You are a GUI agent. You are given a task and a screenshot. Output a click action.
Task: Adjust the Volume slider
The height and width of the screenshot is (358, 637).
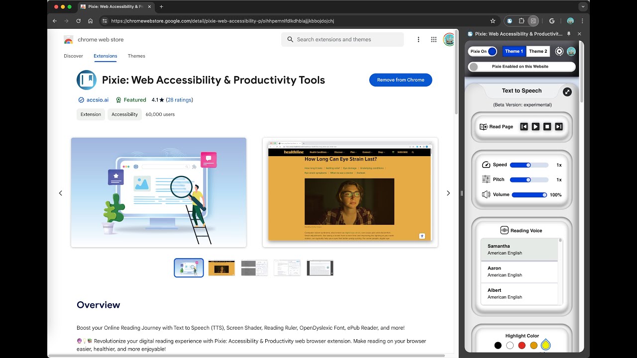pos(530,195)
